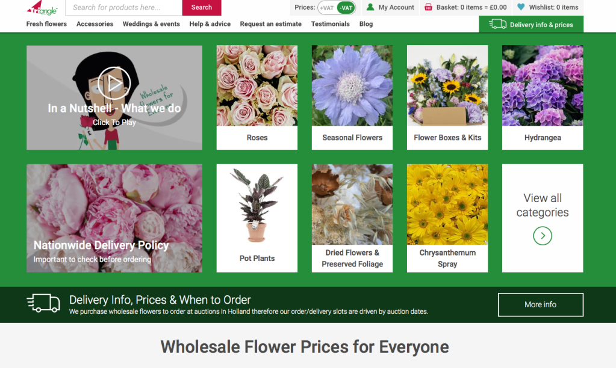
Task: Open the Weddings & events menu
Action: [x=151, y=24]
